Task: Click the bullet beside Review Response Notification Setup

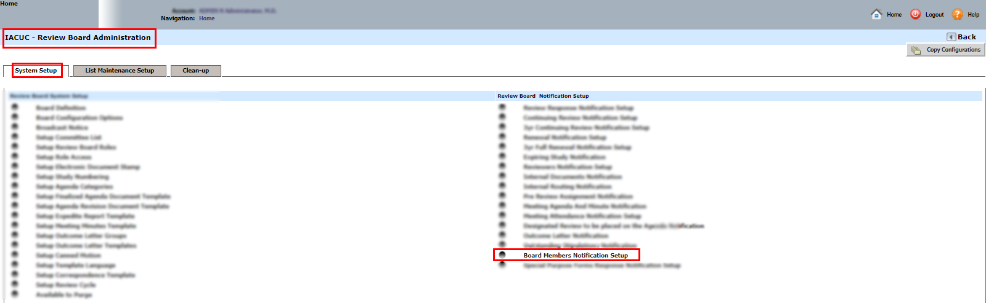Action: coord(502,107)
